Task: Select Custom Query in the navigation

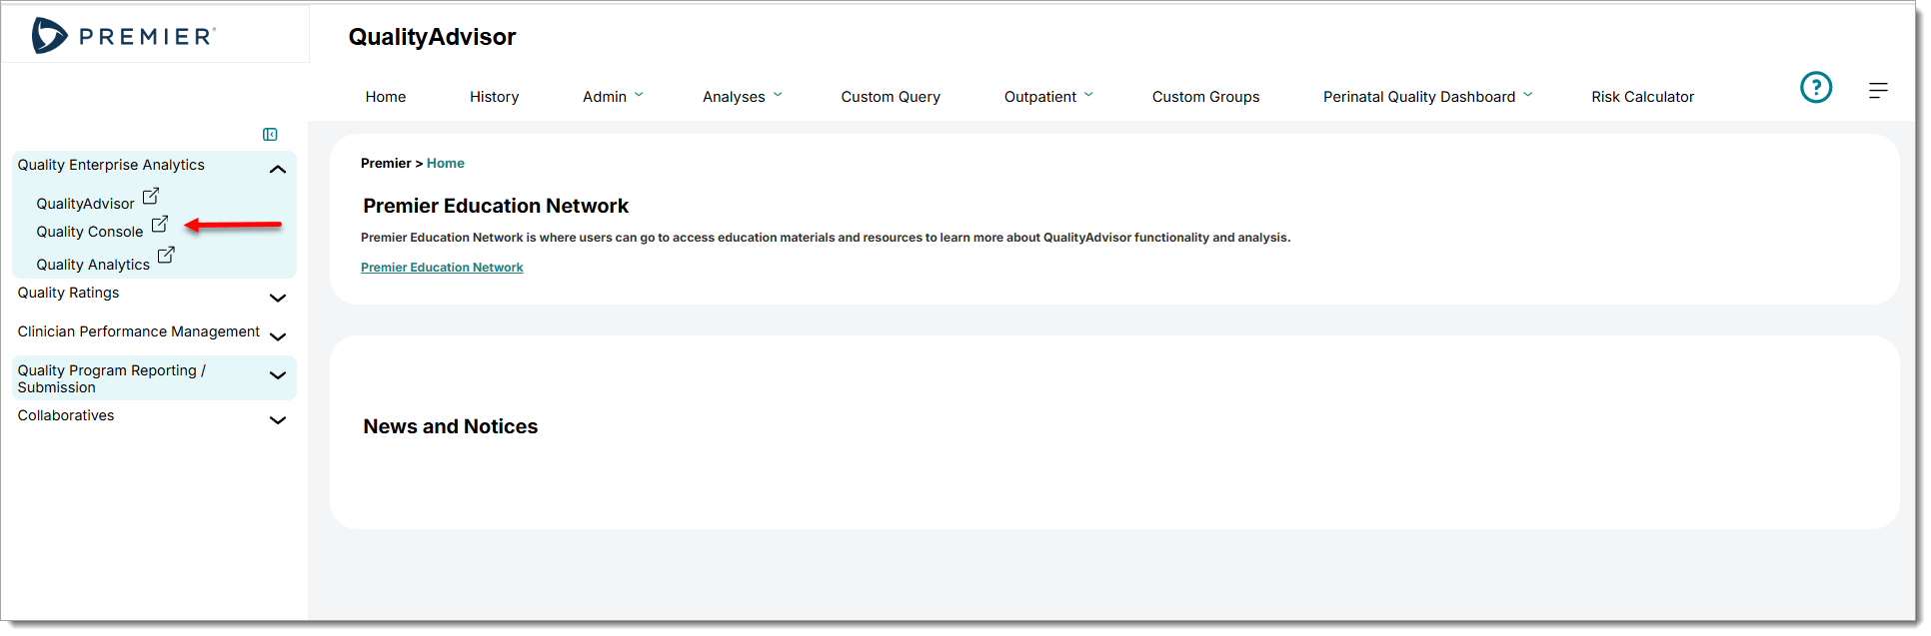Action: [890, 97]
